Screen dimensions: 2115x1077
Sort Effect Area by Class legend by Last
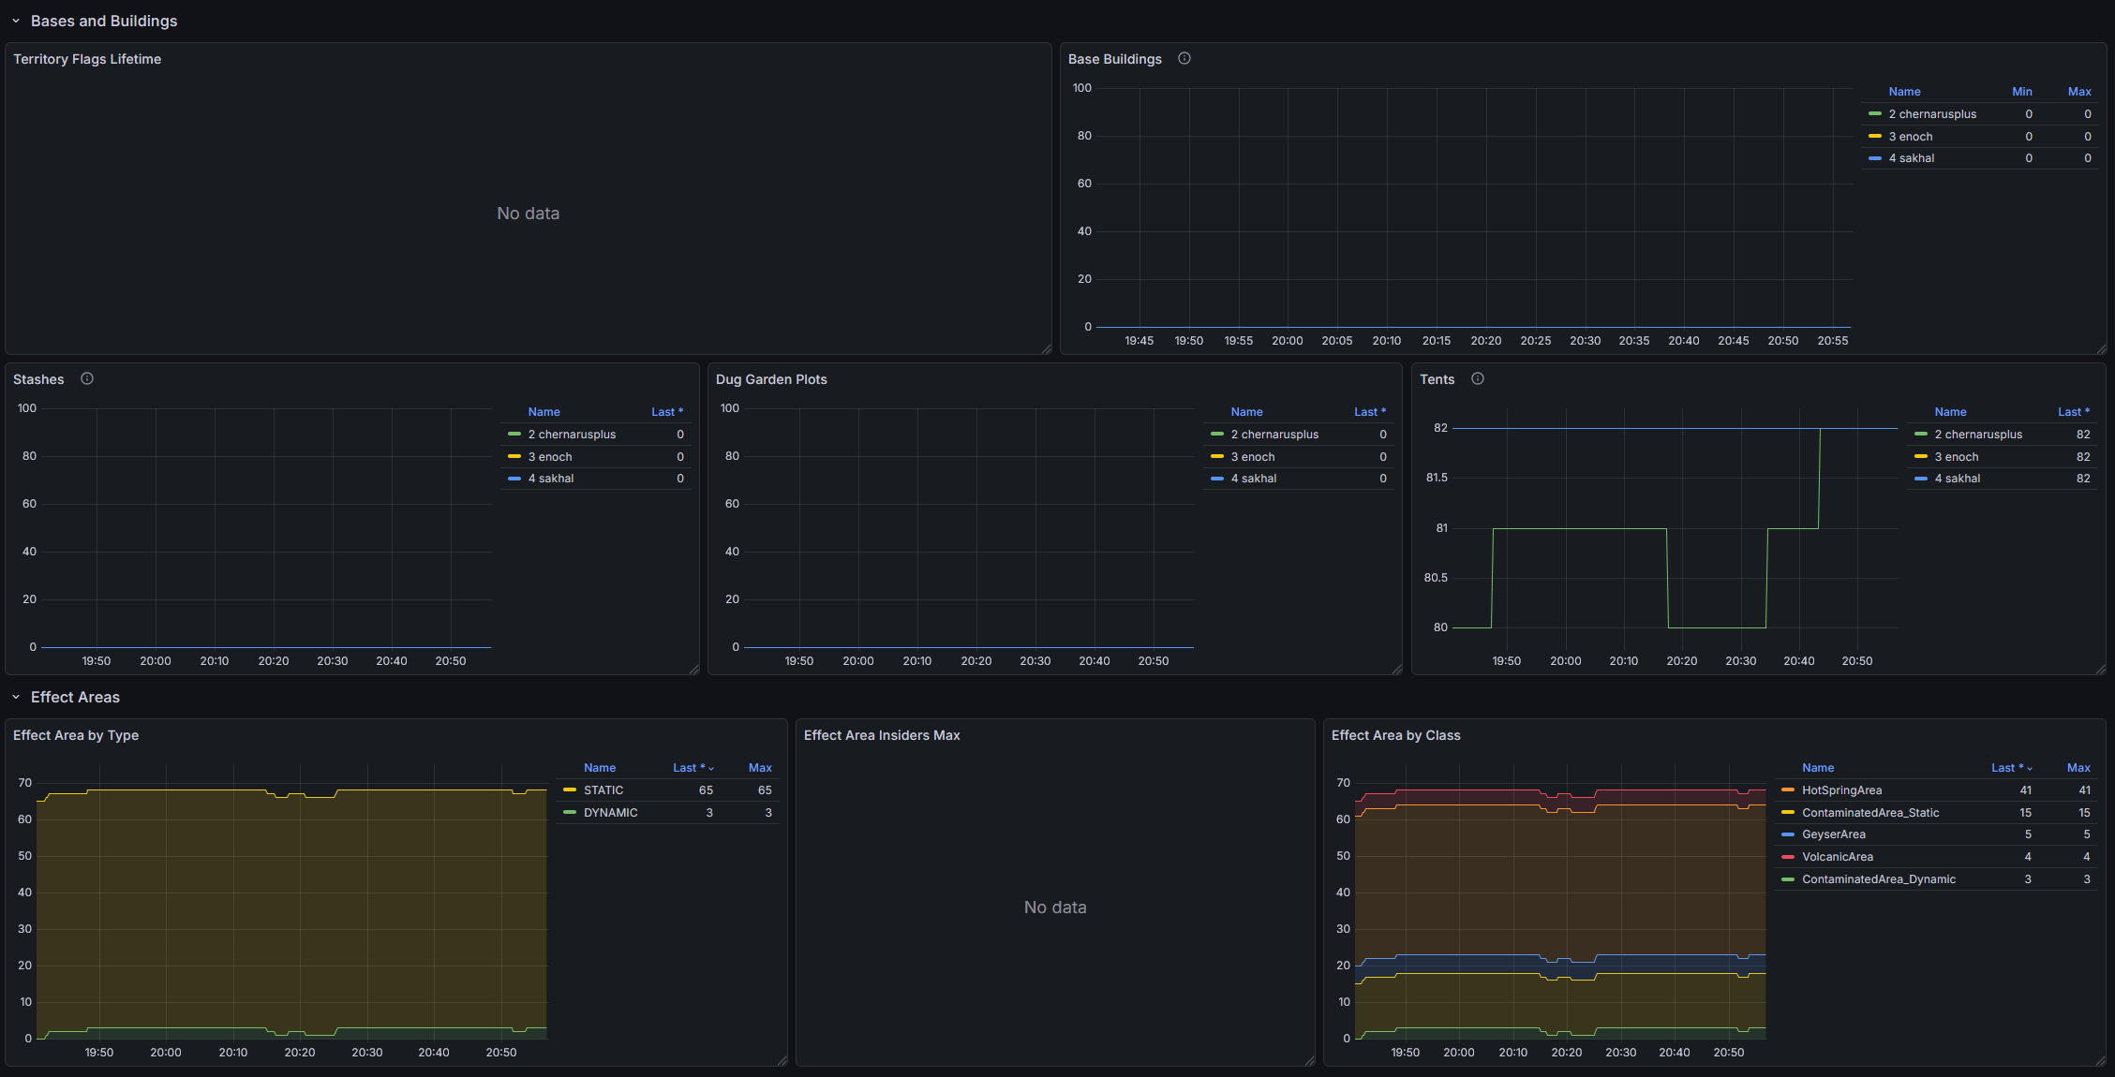2006,768
